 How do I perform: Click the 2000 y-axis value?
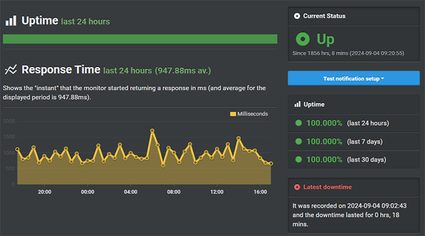pyautogui.click(x=9, y=121)
